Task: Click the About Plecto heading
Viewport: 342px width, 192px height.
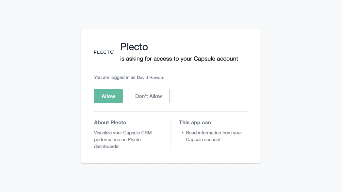Action: click(x=110, y=123)
